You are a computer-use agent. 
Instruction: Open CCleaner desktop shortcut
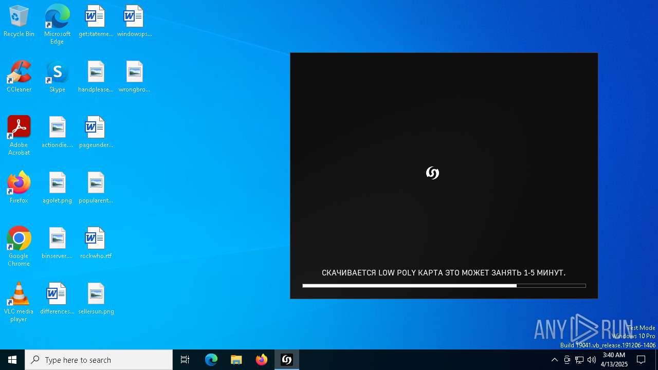19,77
